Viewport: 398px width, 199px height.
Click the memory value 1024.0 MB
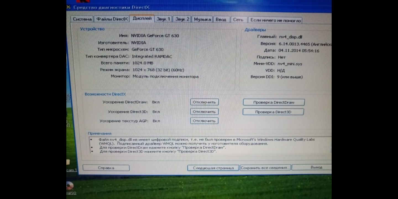(143, 63)
